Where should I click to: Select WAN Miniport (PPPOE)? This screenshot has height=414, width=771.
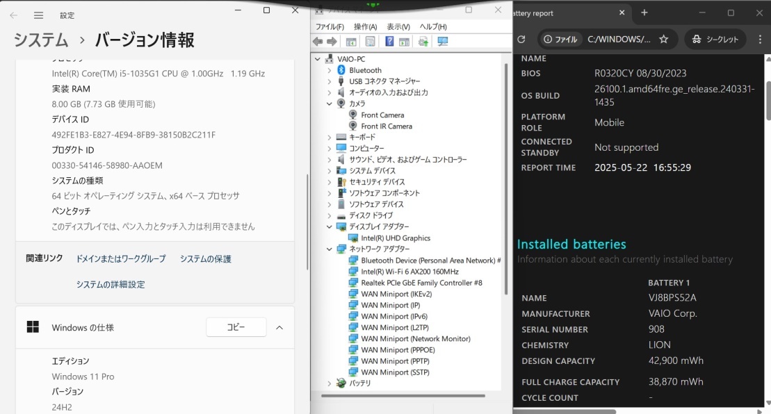[x=398, y=350]
